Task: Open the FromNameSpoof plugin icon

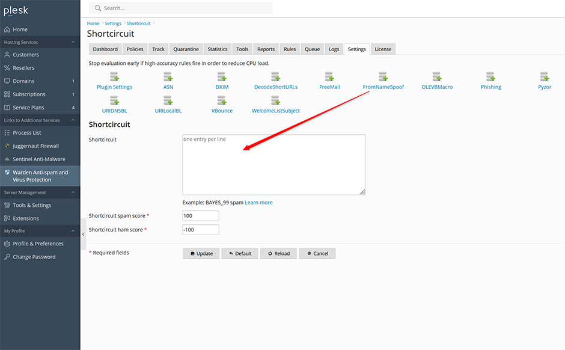Action: pos(383,77)
